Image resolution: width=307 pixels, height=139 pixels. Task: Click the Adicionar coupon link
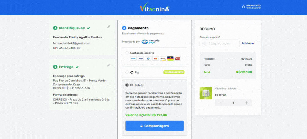(x=248, y=43)
